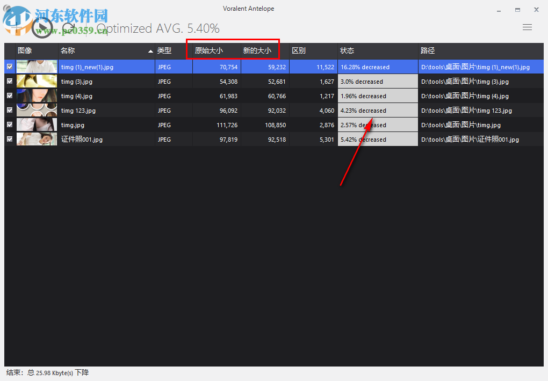Select file name timg (3).jpg

tap(76, 82)
